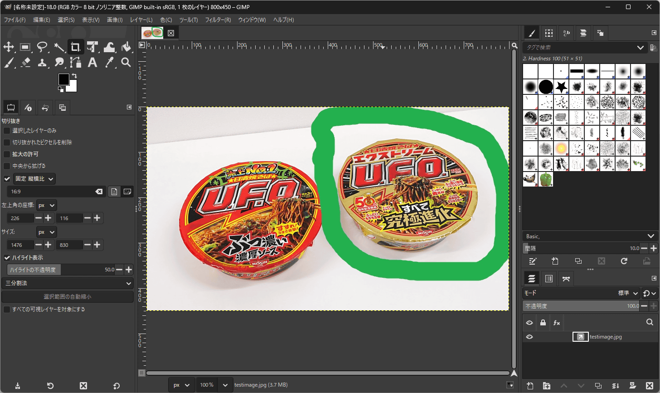Select the Eraser tool
The height and width of the screenshot is (393, 660).
(x=25, y=63)
